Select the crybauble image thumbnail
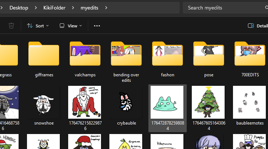This screenshot has height=149, width=268. [126, 103]
